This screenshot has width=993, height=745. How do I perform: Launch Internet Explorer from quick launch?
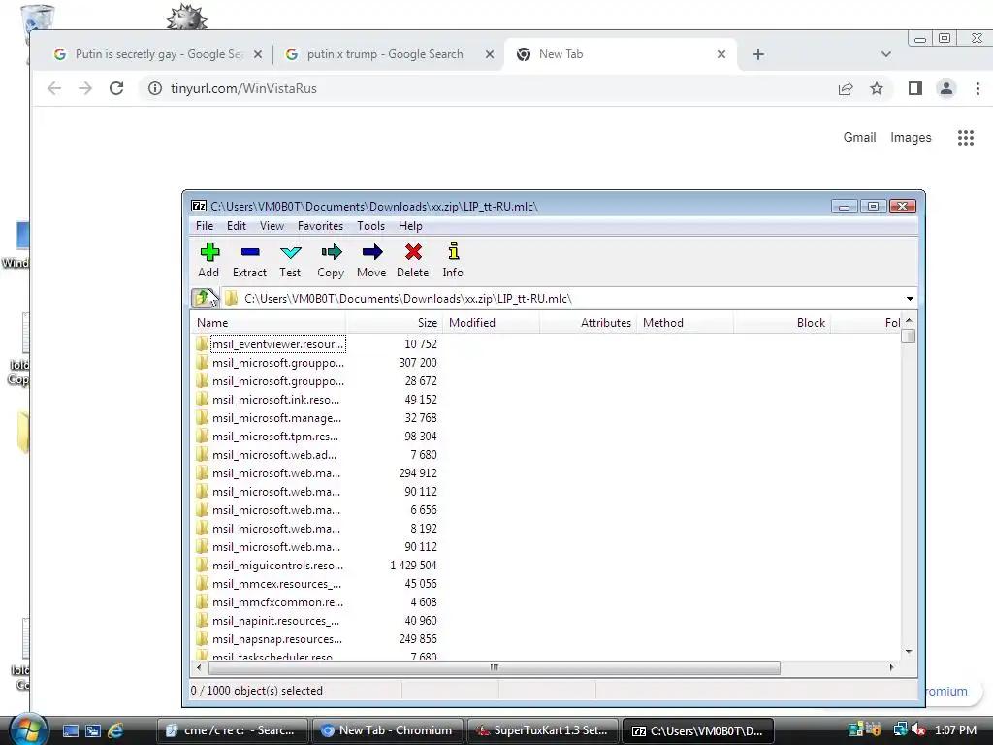click(115, 730)
